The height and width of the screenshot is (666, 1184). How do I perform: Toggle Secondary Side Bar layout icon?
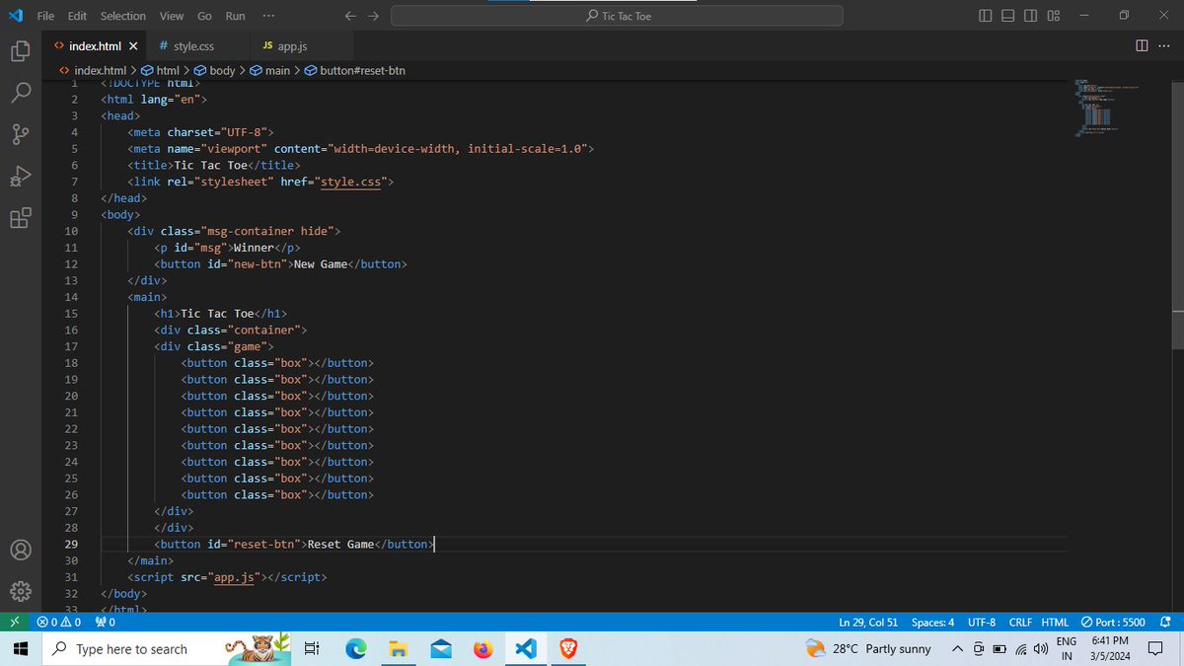pos(1031,16)
